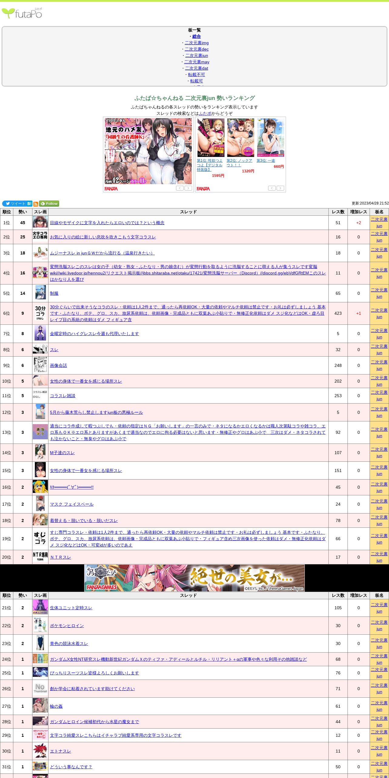Open the ぴっちりスーツスレ thread
This screenshot has height=778, width=389.
click(x=95, y=673)
